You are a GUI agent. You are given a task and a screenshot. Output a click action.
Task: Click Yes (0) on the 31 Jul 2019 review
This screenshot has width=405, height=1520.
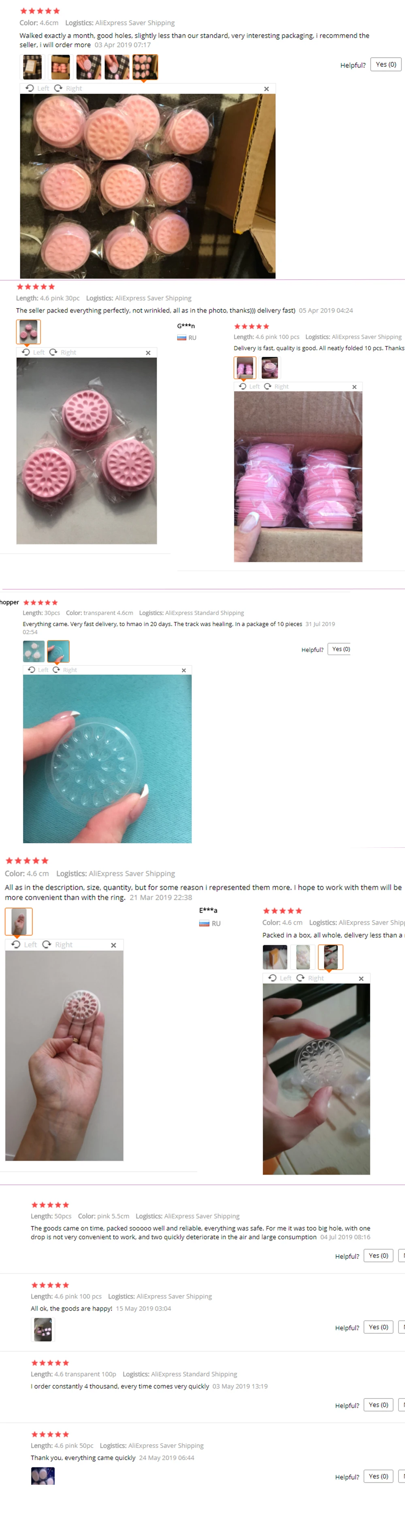pyautogui.click(x=341, y=649)
